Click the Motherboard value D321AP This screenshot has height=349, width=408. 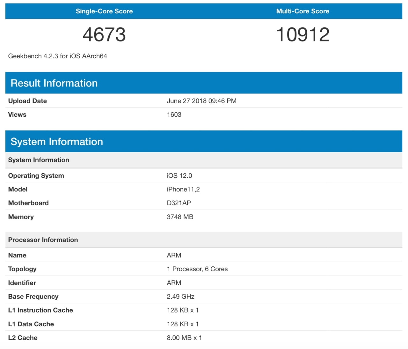(179, 203)
